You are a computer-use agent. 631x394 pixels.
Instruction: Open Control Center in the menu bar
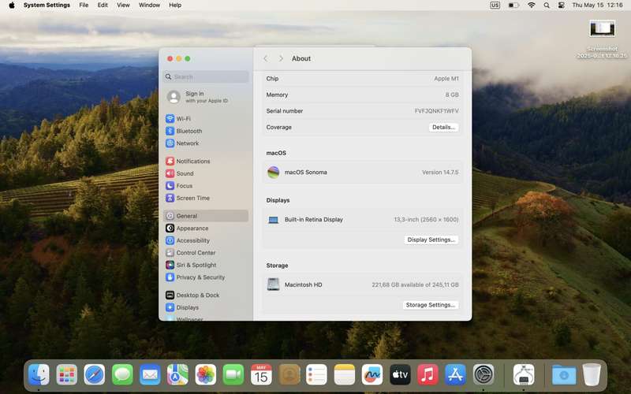tap(561, 6)
